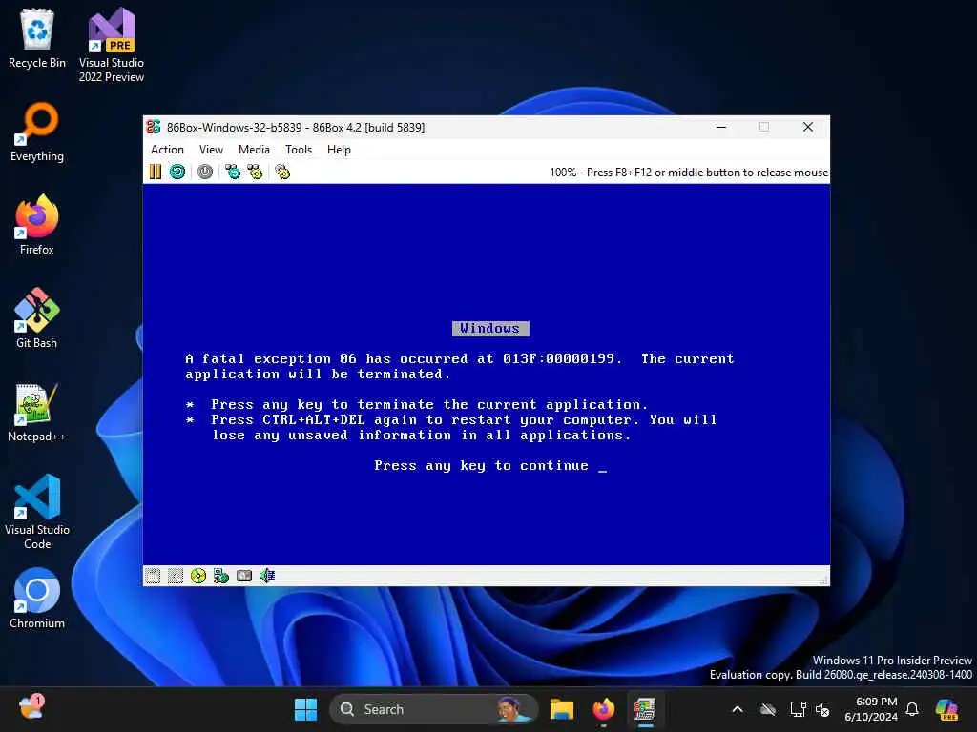Click the CD-ROM drive status icon

pos(198,576)
